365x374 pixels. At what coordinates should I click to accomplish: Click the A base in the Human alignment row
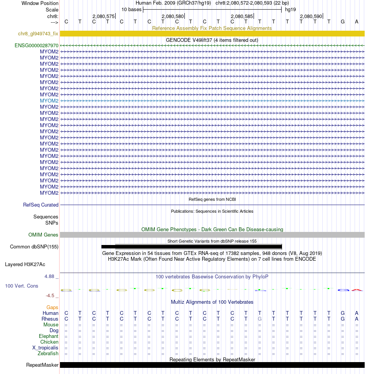tap(357, 313)
